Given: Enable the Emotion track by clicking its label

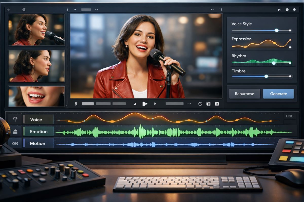Looking at the screenshot, I should (39, 132).
